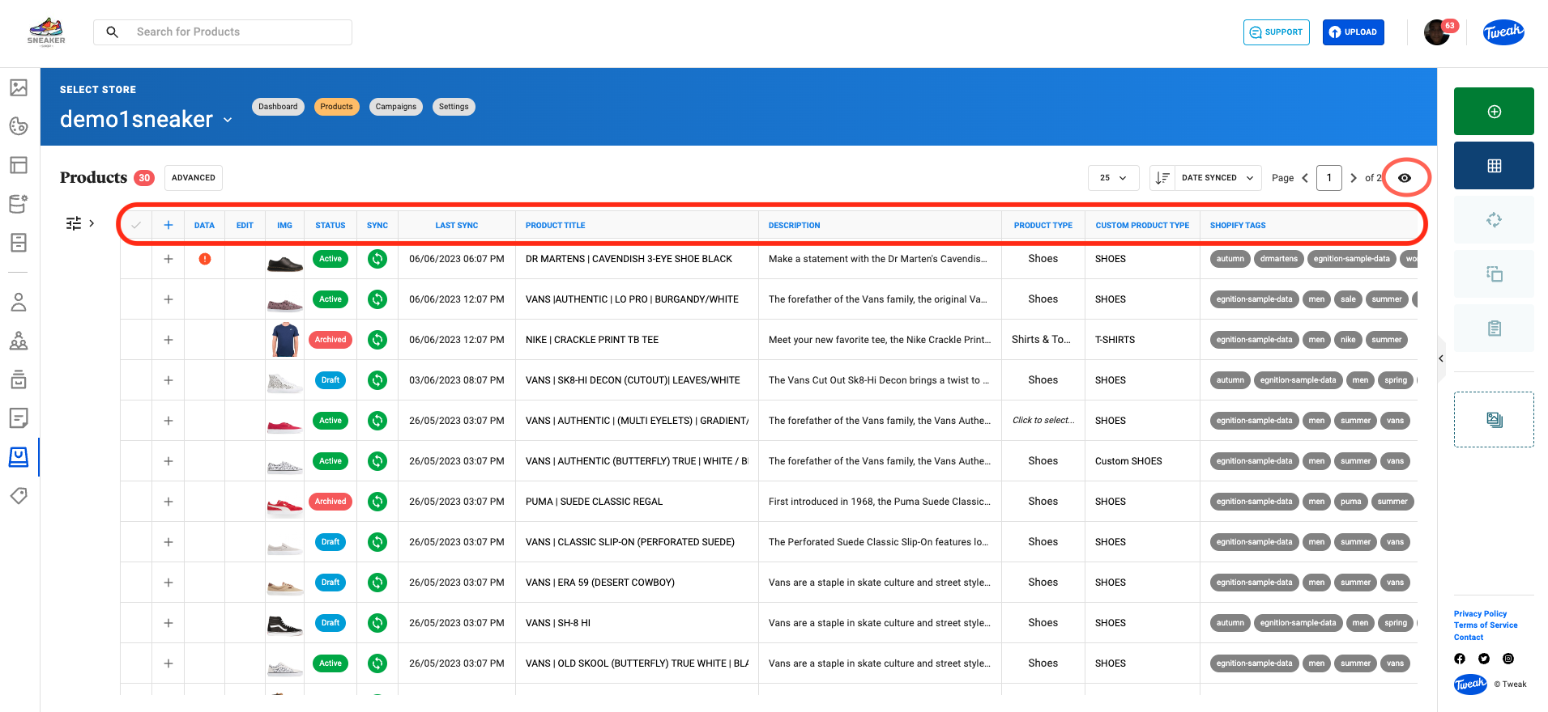The width and height of the screenshot is (1548, 712).
Task: Click the Upload button
Action: coord(1354,32)
